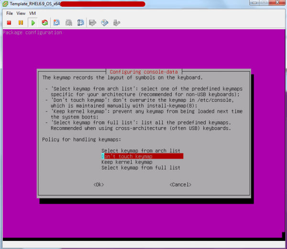Click the CD/DVD device connect icon
Screen dimensions: 287x249
104,23
